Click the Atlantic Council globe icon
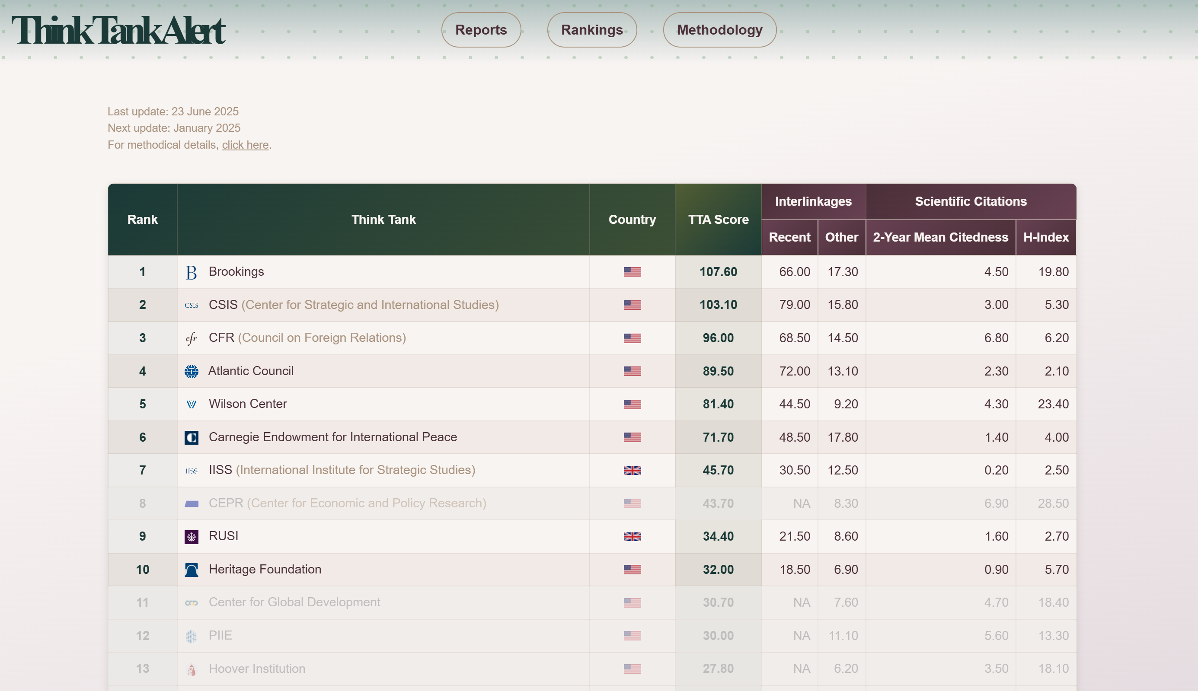 point(191,372)
